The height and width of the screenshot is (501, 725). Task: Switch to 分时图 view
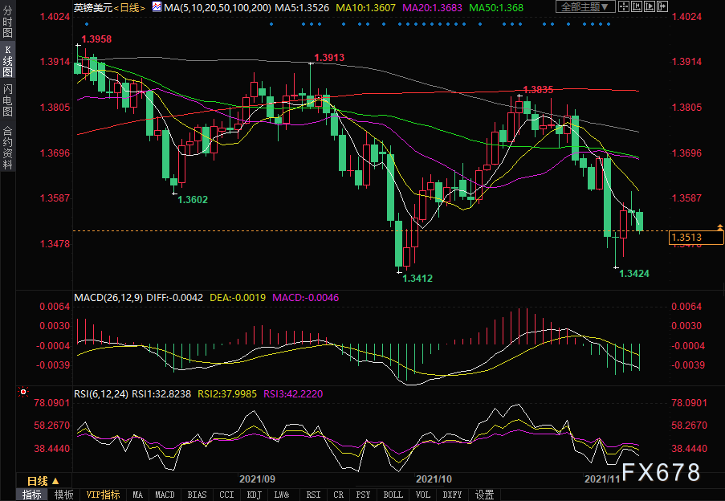coord(7,24)
